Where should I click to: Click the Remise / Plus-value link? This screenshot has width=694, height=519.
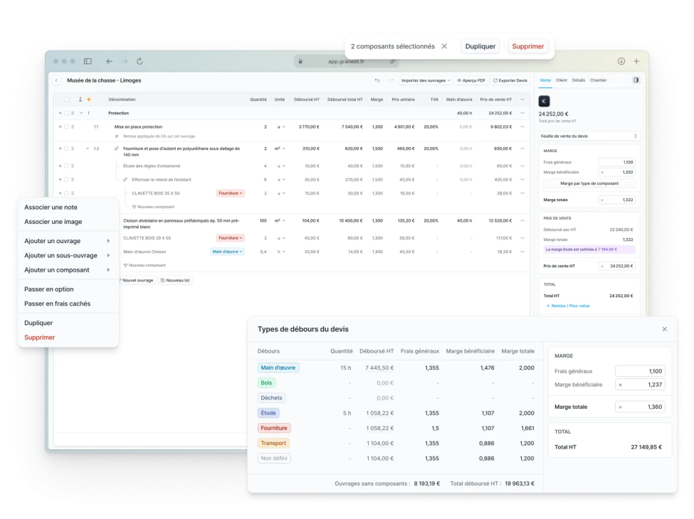[567, 306]
